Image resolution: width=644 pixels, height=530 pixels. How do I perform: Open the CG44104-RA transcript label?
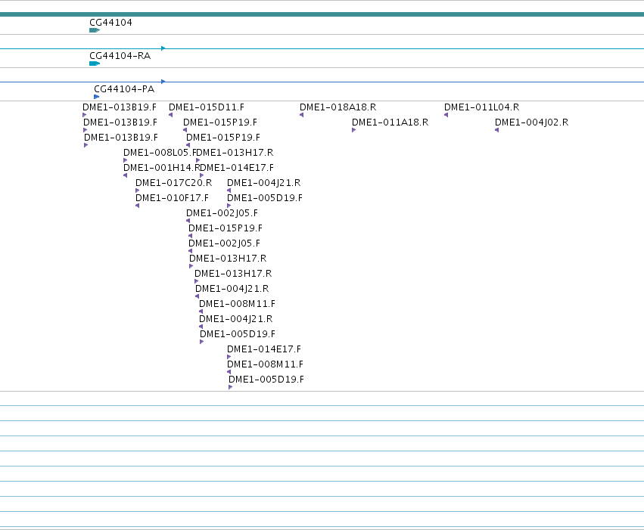(120, 56)
